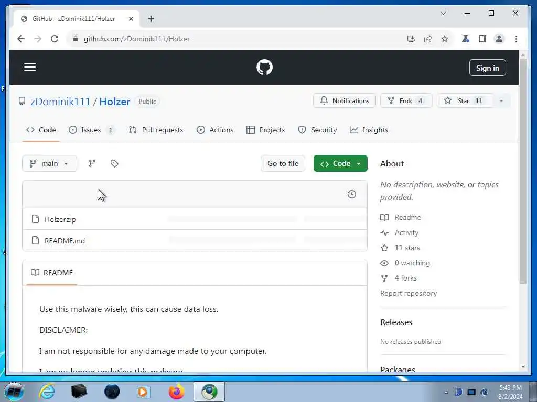Open commit history clock icon

coord(352,194)
